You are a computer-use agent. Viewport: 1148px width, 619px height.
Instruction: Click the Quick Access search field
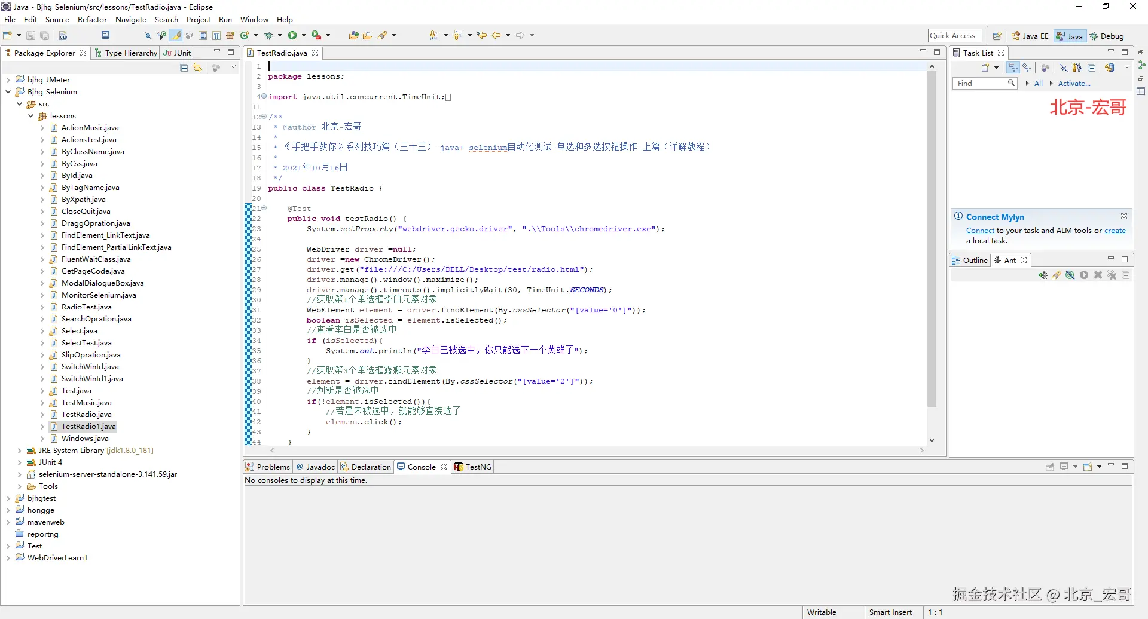(954, 36)
